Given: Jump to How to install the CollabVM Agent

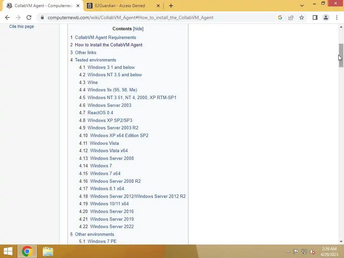Looking at the screenshot, I should (109, 45).
